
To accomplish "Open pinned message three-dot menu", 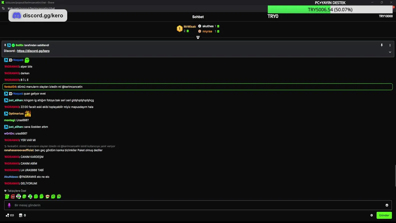I will pyautogui.click(x=390, y=45).
